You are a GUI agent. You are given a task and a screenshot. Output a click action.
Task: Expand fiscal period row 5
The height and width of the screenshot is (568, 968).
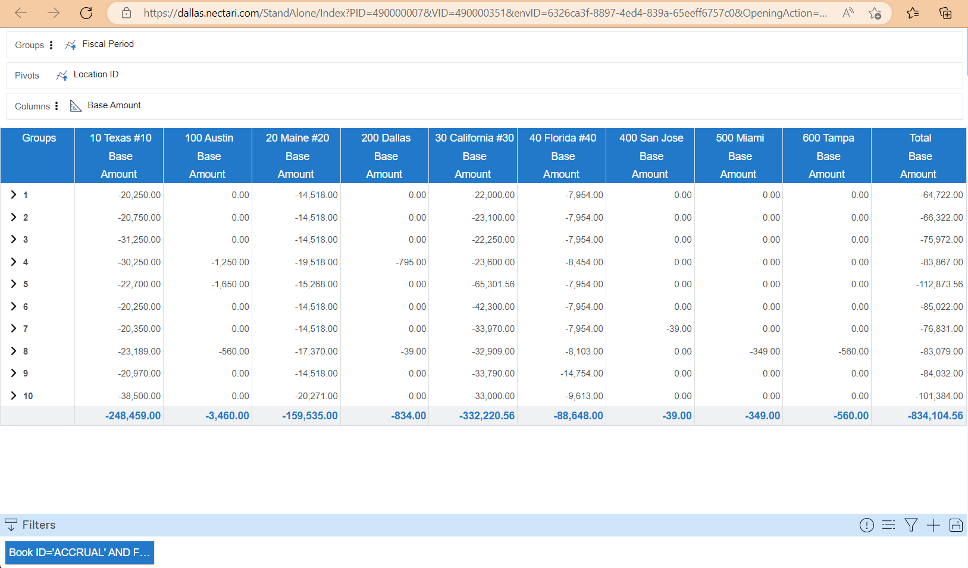pyautogui.click(x=14, y=284)
